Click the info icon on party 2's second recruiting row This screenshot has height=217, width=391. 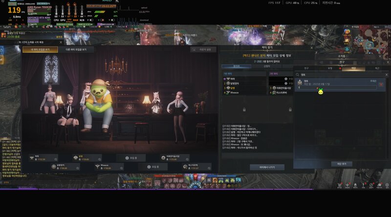[286, 83]
